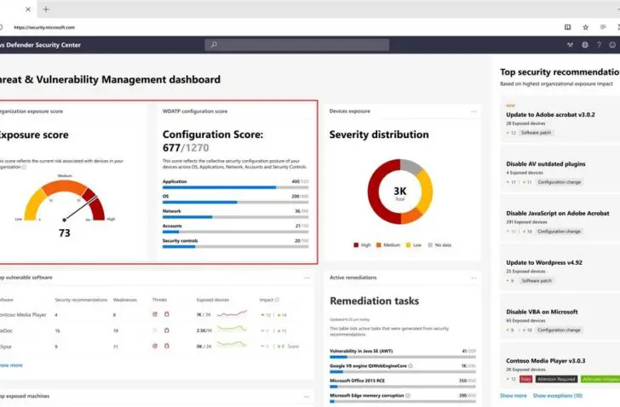Open the reading view book icon
The height and width of the screenshot is (407, 620).
pyautogui.click(x=567, y=27)
